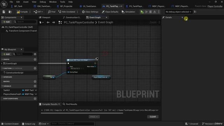Open the Output Log
This screenshot has width=224, height=126.
tap(28, 124)
